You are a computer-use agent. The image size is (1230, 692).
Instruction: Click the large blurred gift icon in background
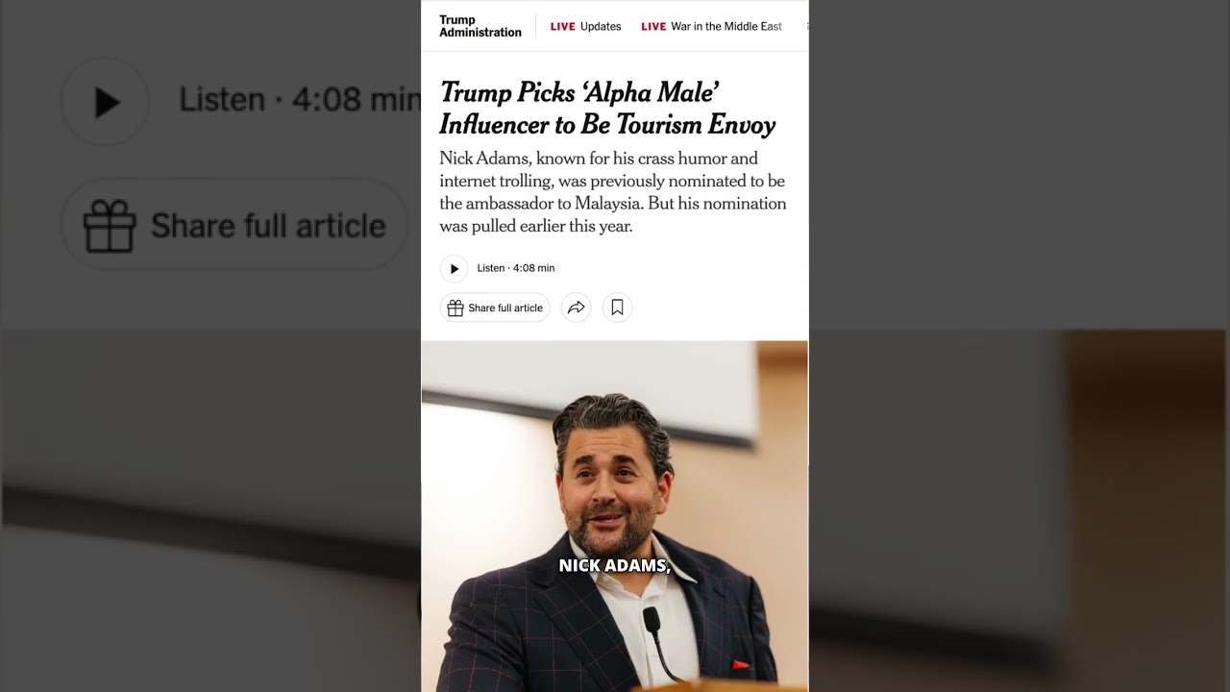point(109,225)
